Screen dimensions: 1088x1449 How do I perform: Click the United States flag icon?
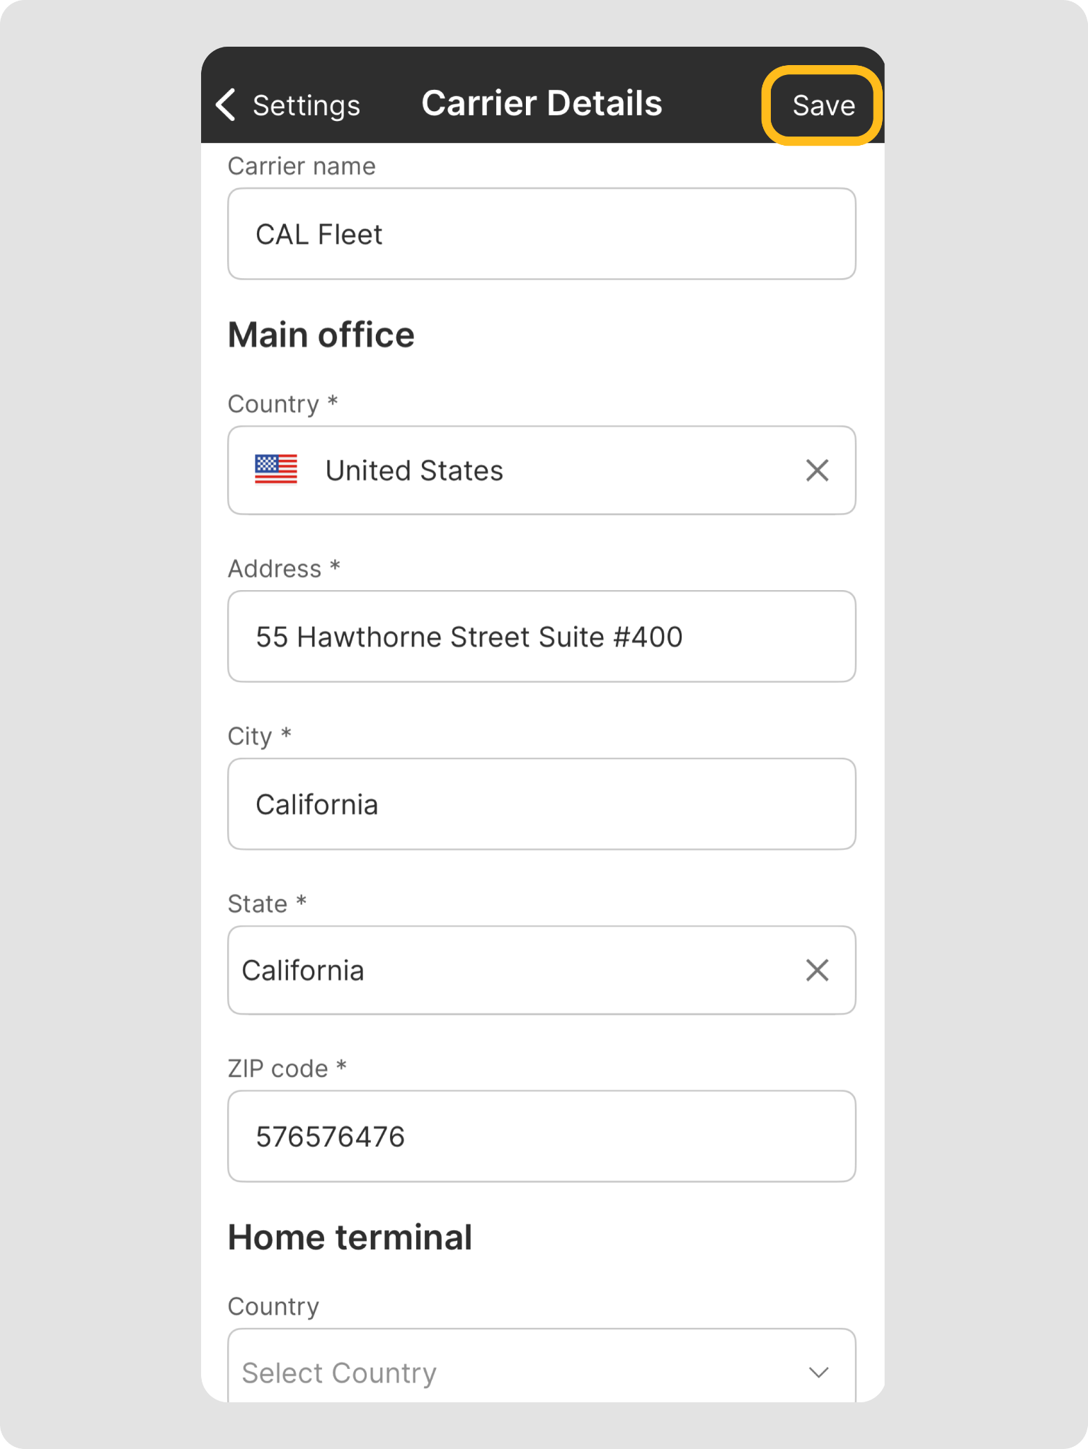coord(276,470)
